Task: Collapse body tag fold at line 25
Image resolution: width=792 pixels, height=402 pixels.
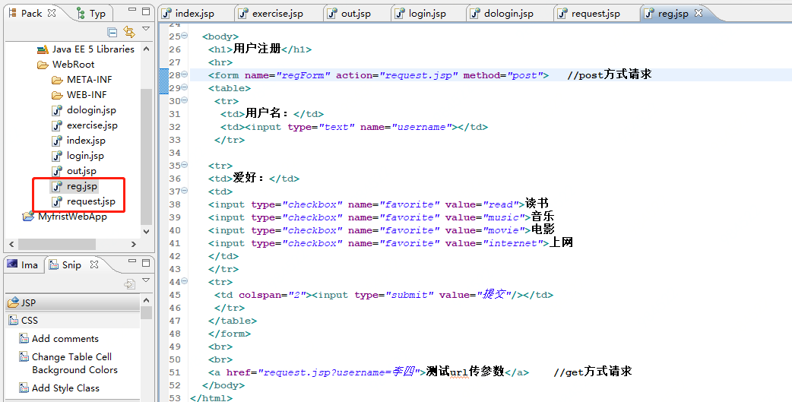Action: [x=185, y=36]
